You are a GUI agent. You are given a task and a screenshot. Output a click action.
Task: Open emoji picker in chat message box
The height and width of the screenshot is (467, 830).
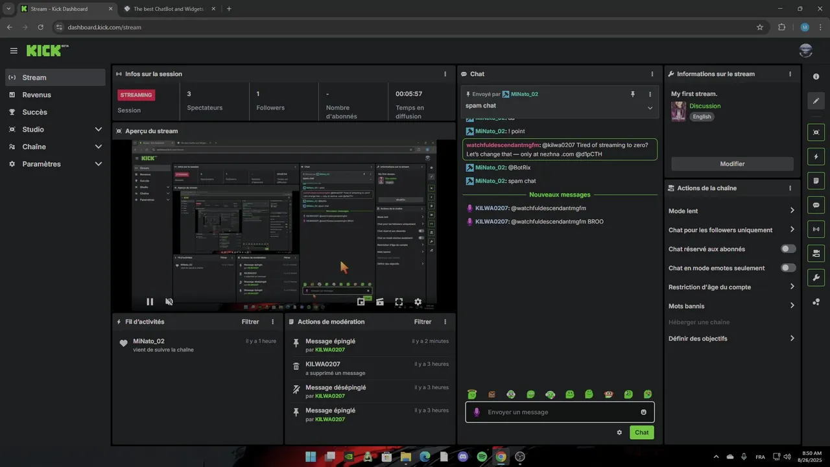pos(643,412)
